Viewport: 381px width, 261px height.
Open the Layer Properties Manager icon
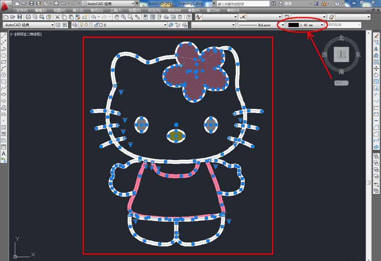point(75,25)
